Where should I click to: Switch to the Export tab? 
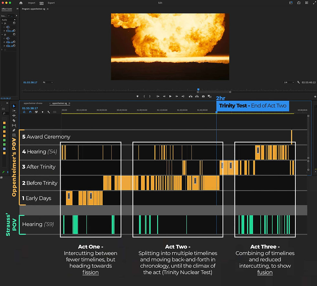click(x=51, y=3)
